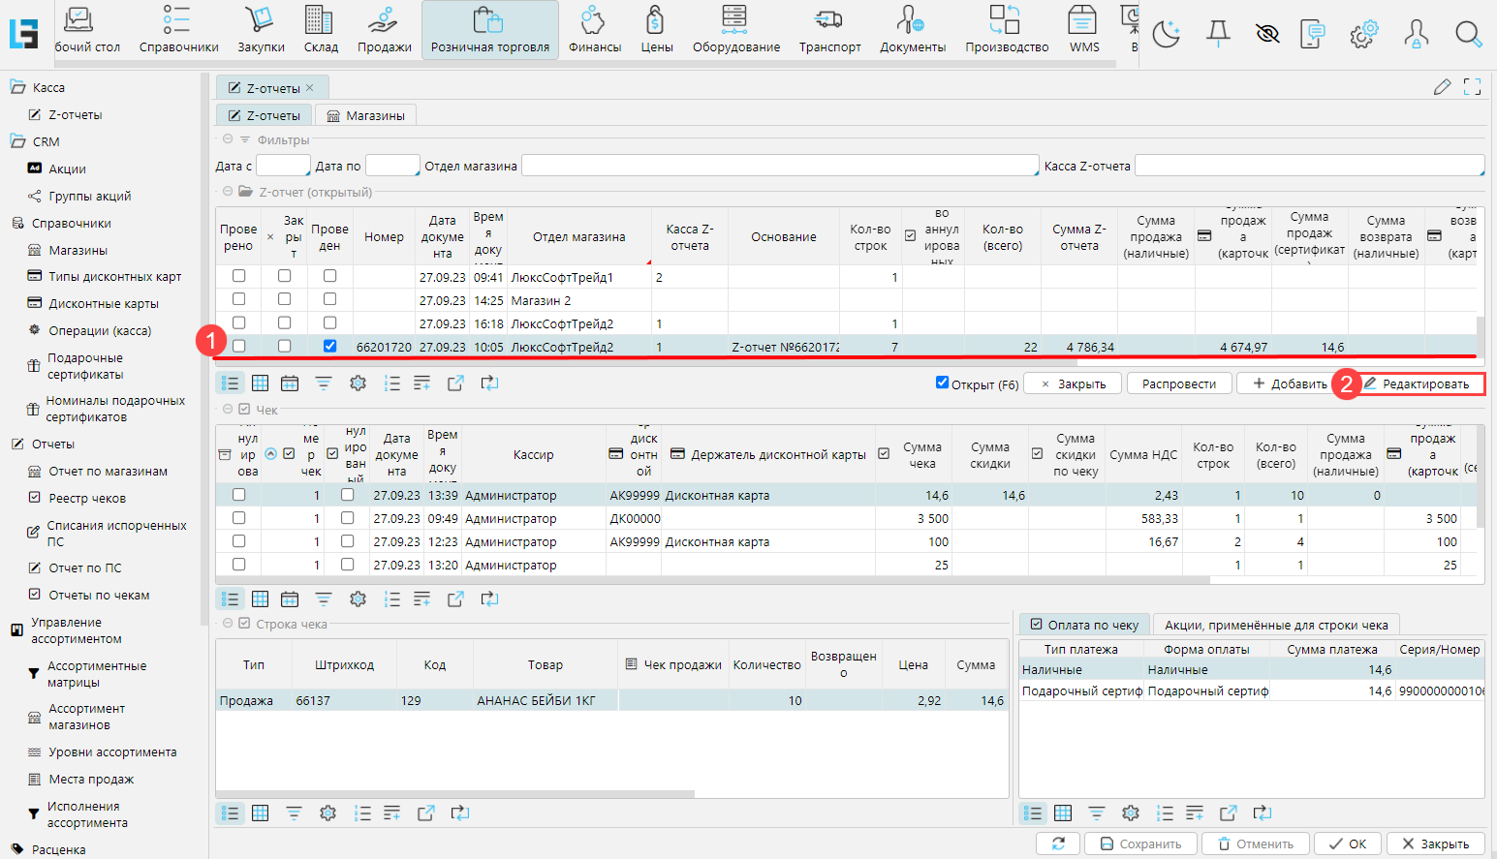The height and width of the screenshot is (859, 1497).
Task: Collapse the Z-отчет (открытый) section
Action: pos(228,192)
